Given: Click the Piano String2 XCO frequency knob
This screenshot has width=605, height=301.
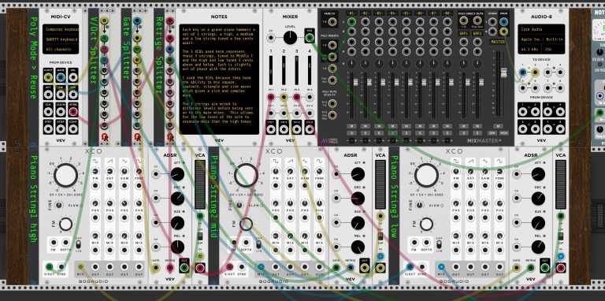Looking at the screenshot, I should [x=246, y=175].
